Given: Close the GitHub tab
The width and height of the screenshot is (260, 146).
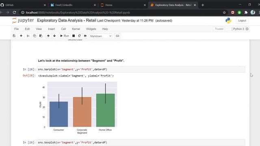Looking at the screenshot, I should (45, 5).
